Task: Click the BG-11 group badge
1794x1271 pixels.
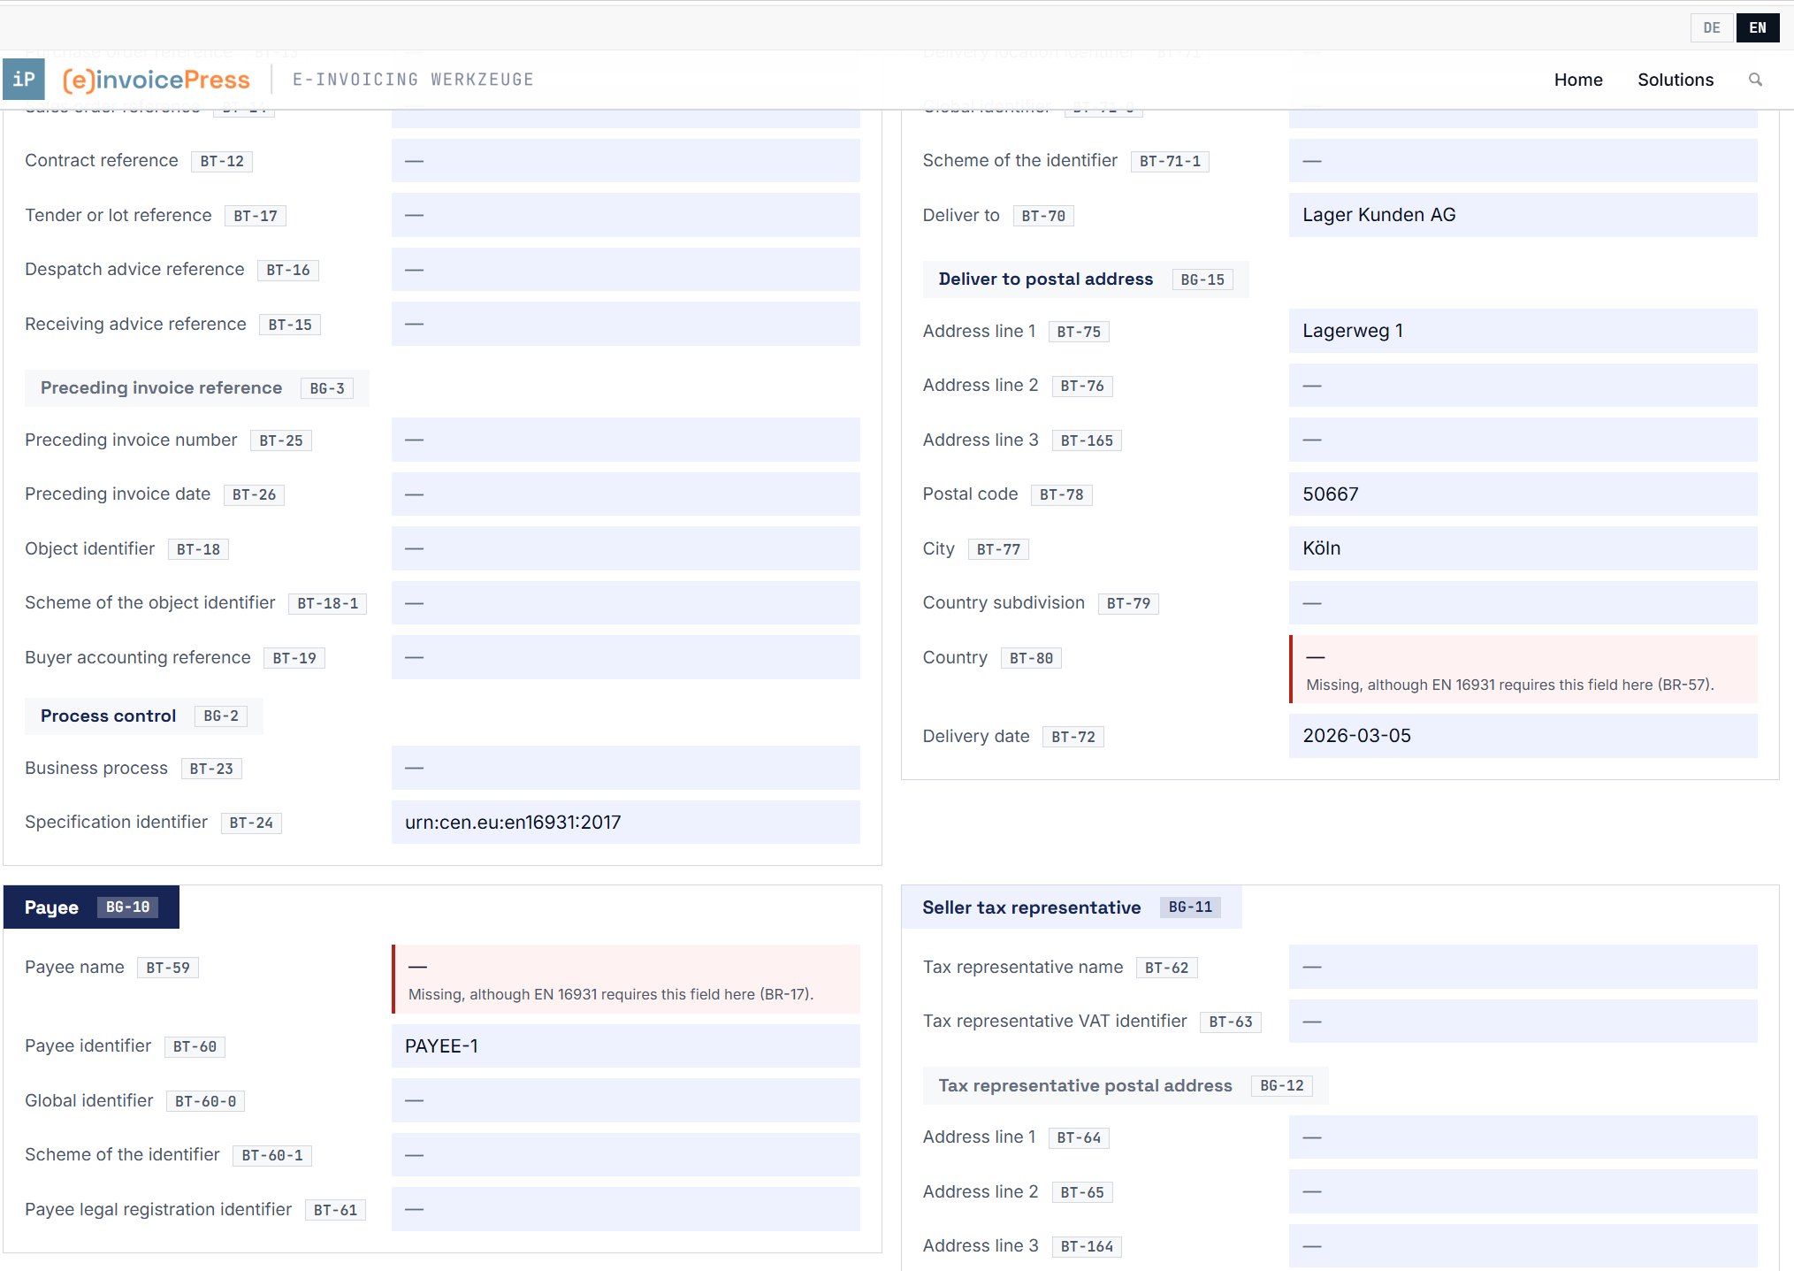Action: [x=1190, y=907]
